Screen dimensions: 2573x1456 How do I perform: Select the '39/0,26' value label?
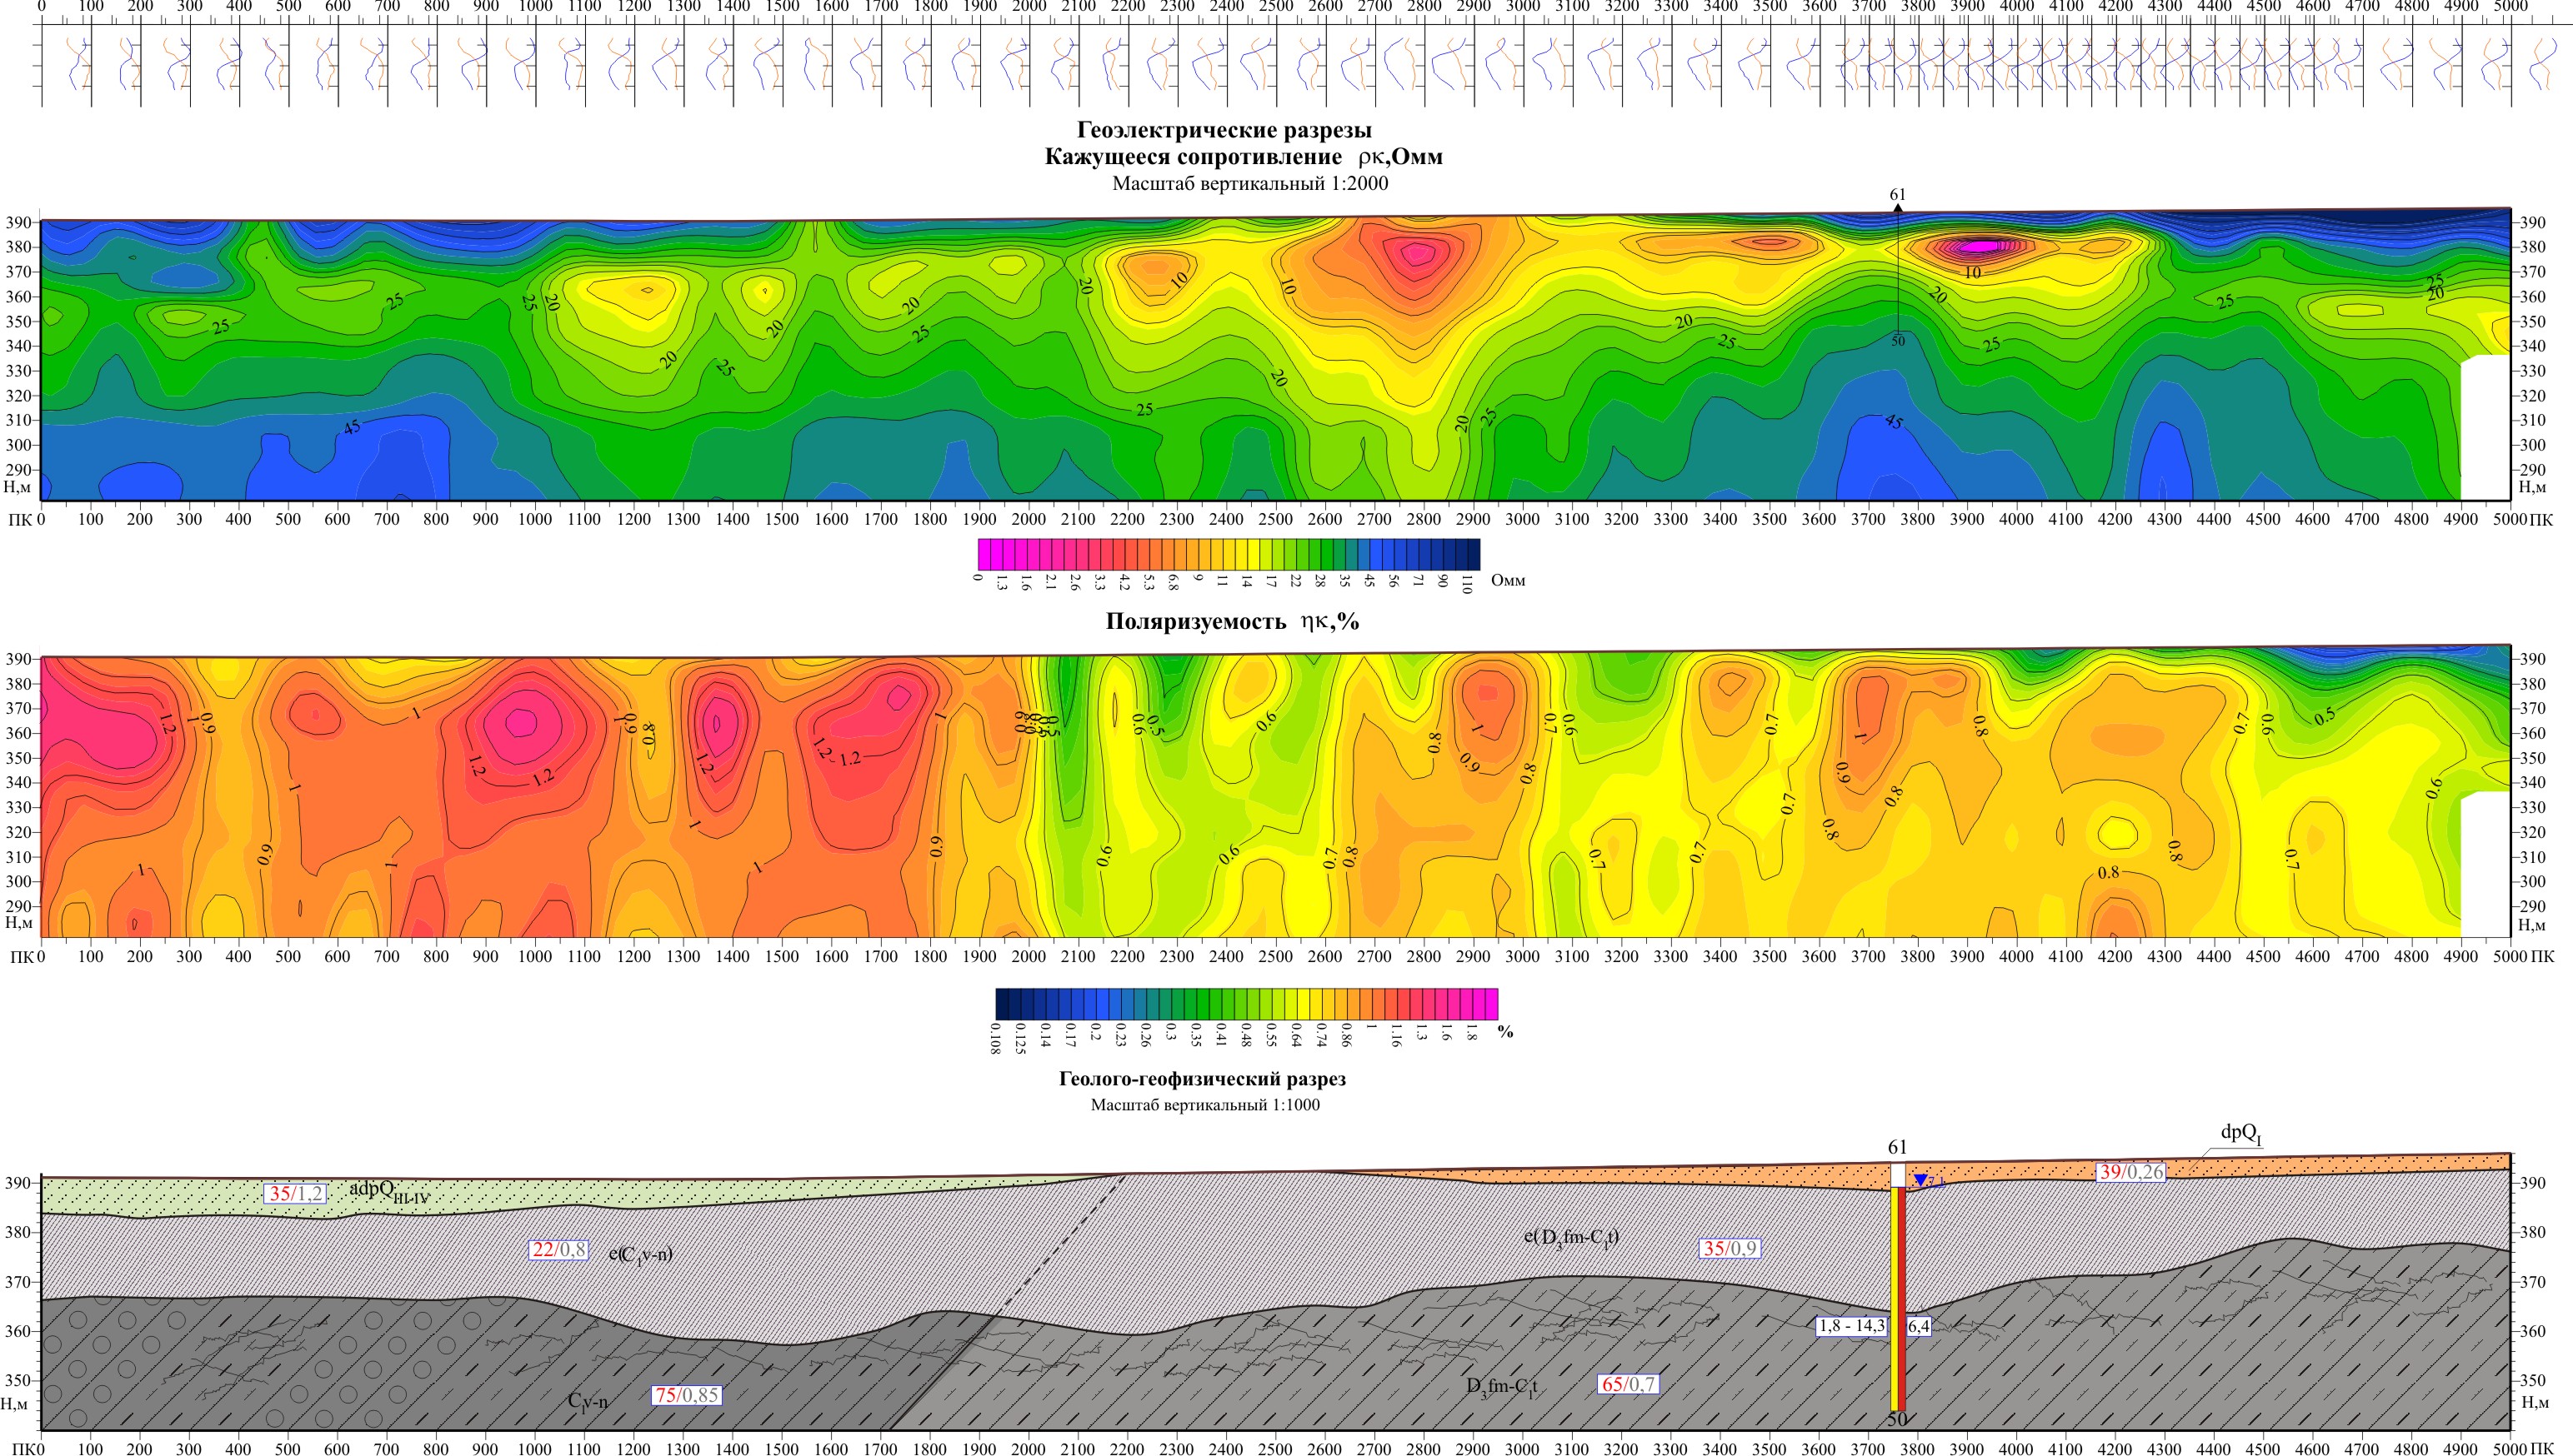tap(2130, 1172)
